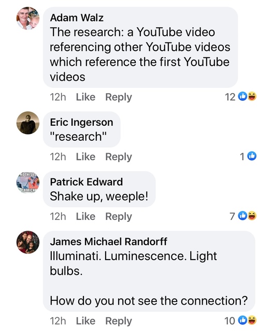The height and width of the screenshot is (331, 272).
Task: Reply to James Michael Randorff's comment
Action: coord(119,321)
